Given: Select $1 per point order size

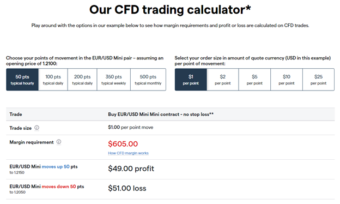Looking at the screenshot, I should [x=191, y=80].
